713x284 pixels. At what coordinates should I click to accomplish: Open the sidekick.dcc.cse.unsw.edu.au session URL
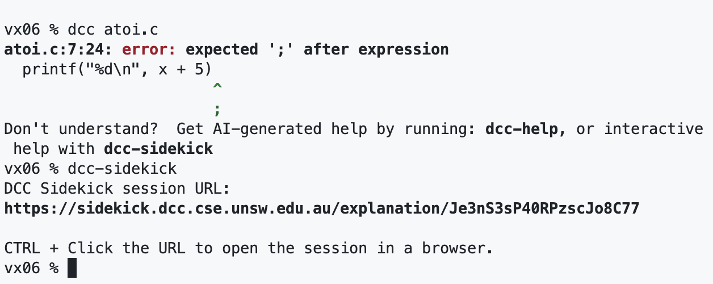click(x=321, y=208)
